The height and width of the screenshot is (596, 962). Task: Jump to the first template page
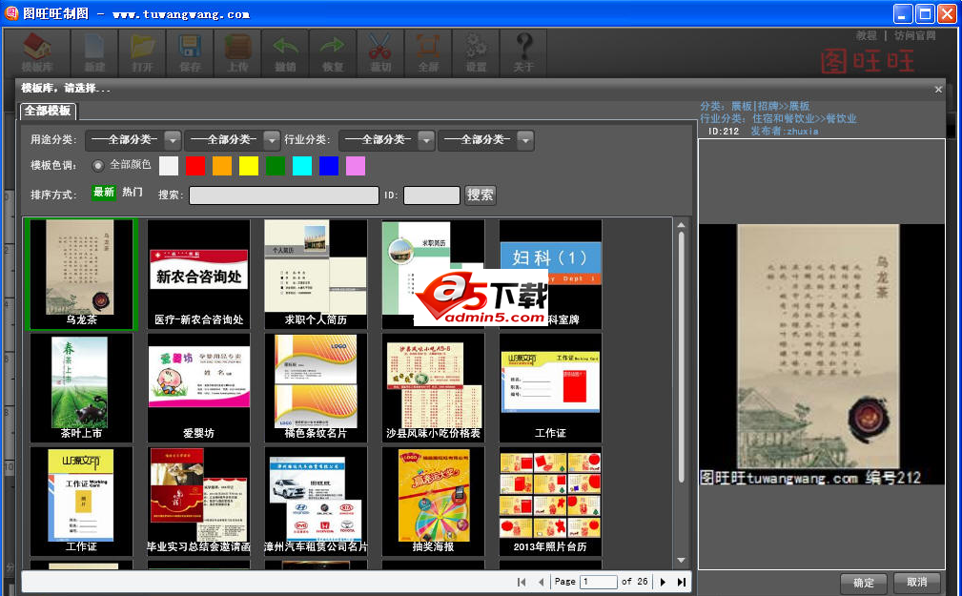[x=522, y=582]
